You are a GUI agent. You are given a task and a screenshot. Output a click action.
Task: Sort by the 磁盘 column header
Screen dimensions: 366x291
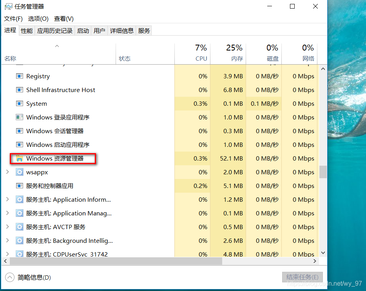pyautogui.click(x=264, y=54)
